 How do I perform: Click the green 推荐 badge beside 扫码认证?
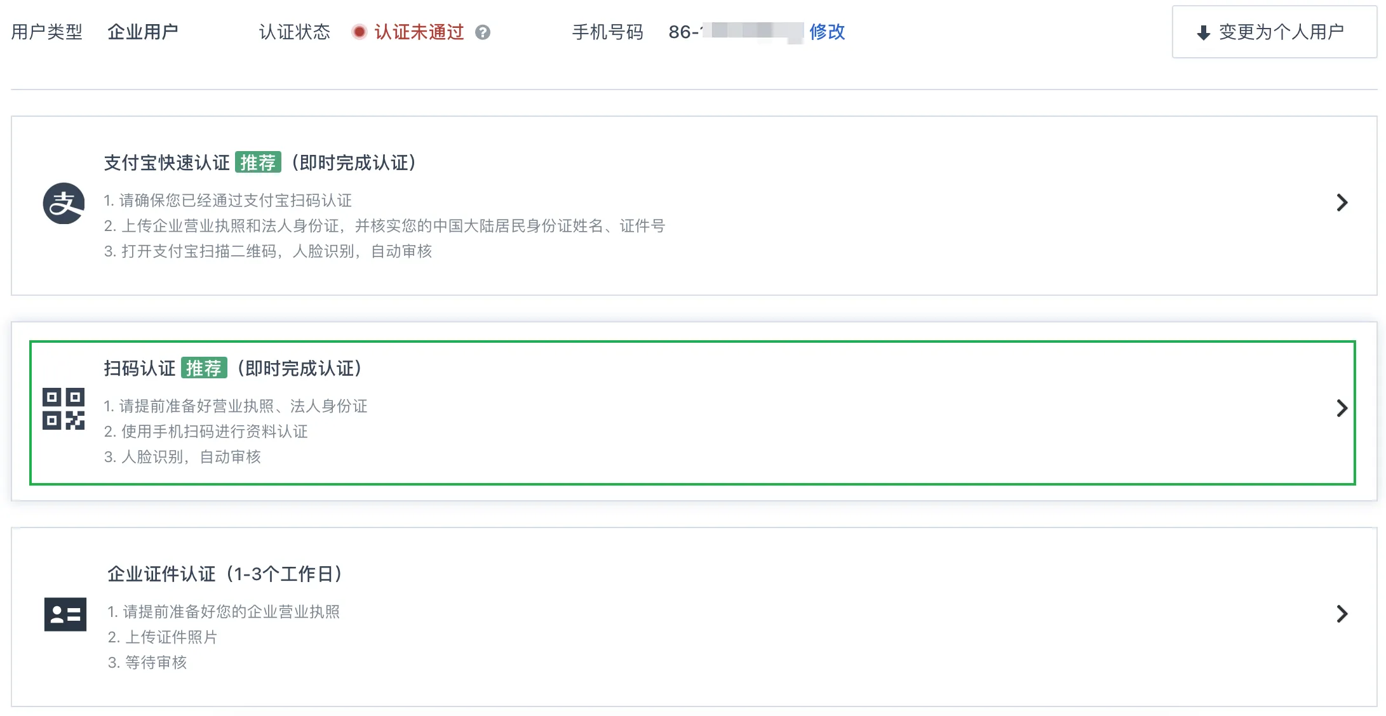point(204,368)
